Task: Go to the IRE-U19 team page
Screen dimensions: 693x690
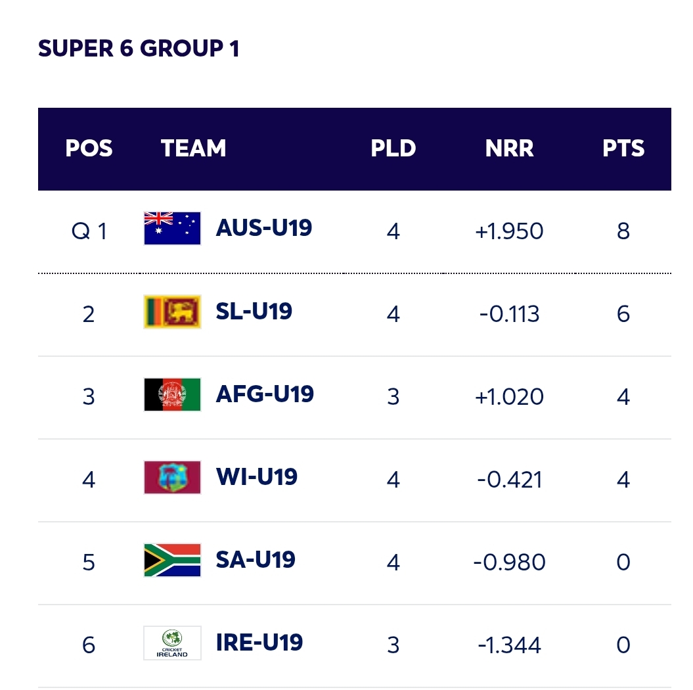Action: 259,643
